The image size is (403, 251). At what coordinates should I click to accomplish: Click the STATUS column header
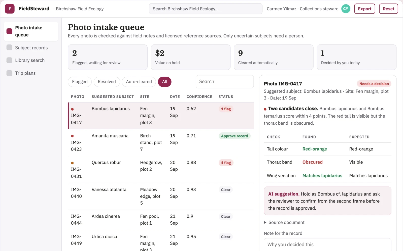[x=226, y=97]
